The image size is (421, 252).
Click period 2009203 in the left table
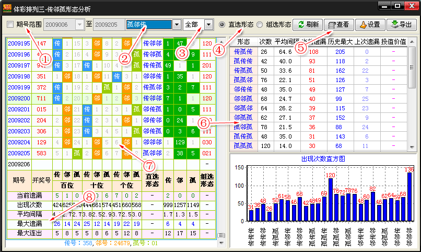19,131
